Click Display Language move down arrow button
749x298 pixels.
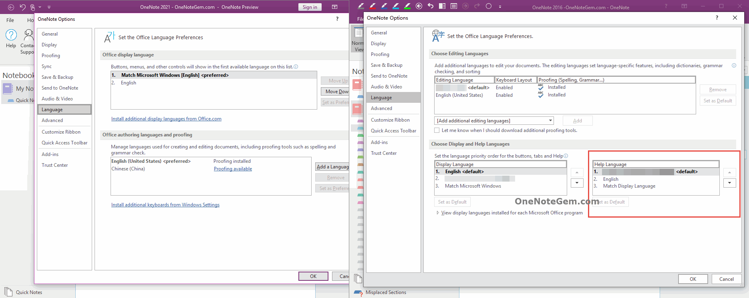tap(577, 183)
